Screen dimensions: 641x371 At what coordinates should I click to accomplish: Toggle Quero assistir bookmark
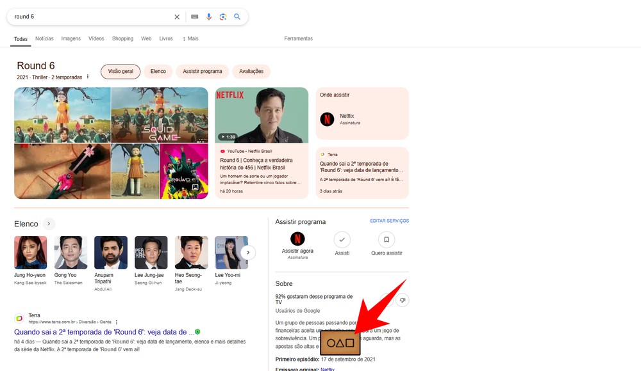click(x=387, y=240)
